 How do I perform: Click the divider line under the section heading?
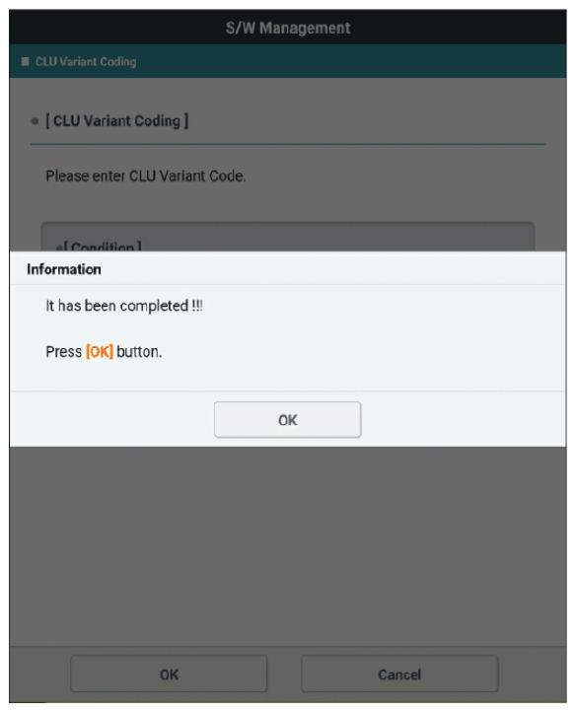click(288, 144)
